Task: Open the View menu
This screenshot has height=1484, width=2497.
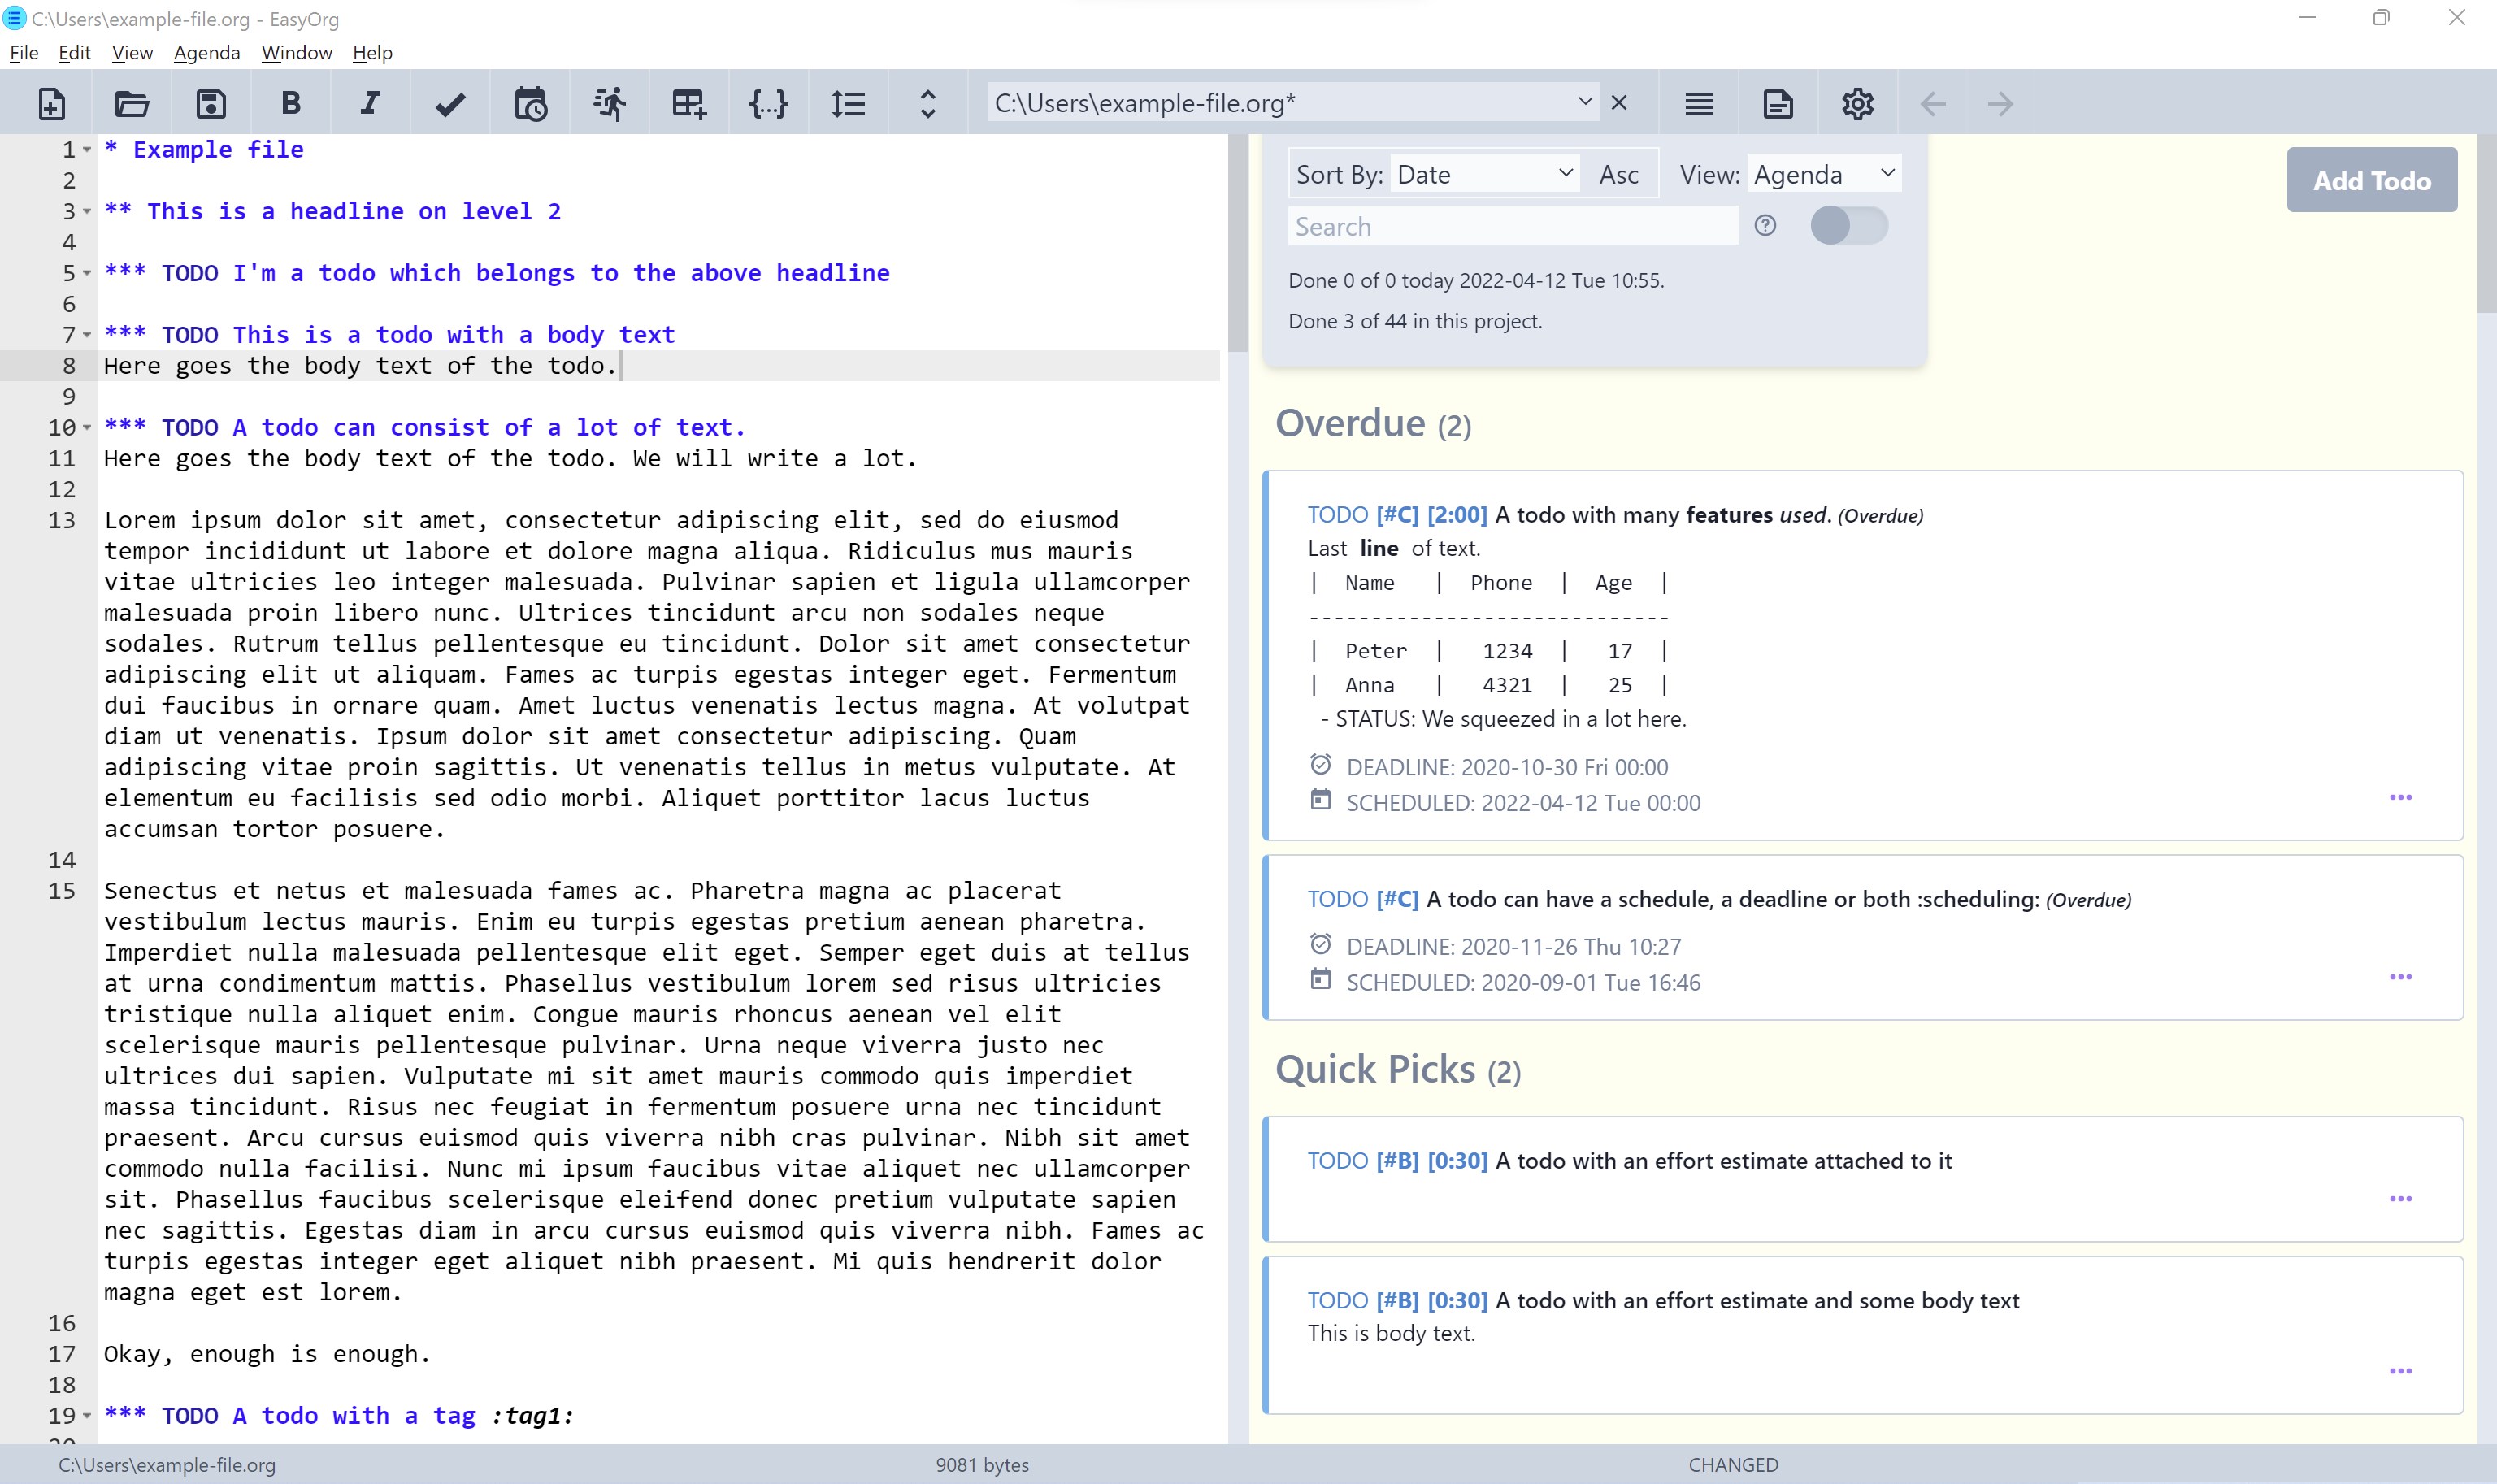Action: click(132, 53)
